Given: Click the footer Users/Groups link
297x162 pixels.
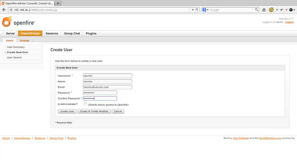Looking at the screenshot, I should point(22,138).
